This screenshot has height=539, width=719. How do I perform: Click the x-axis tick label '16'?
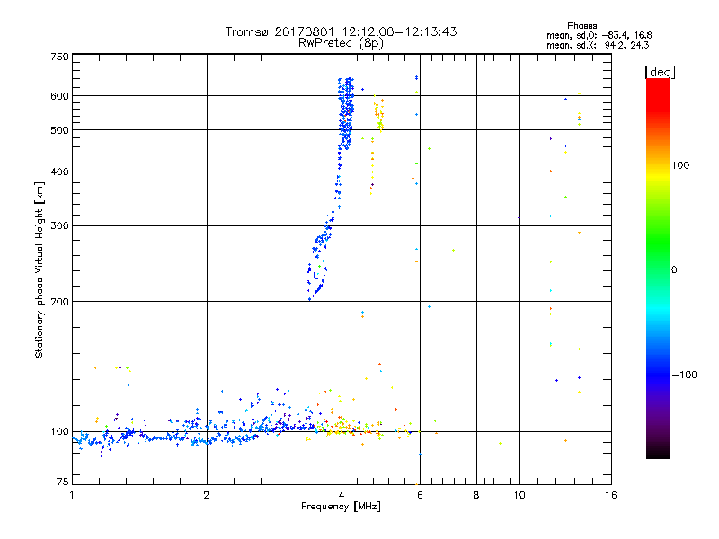[611, 495]
